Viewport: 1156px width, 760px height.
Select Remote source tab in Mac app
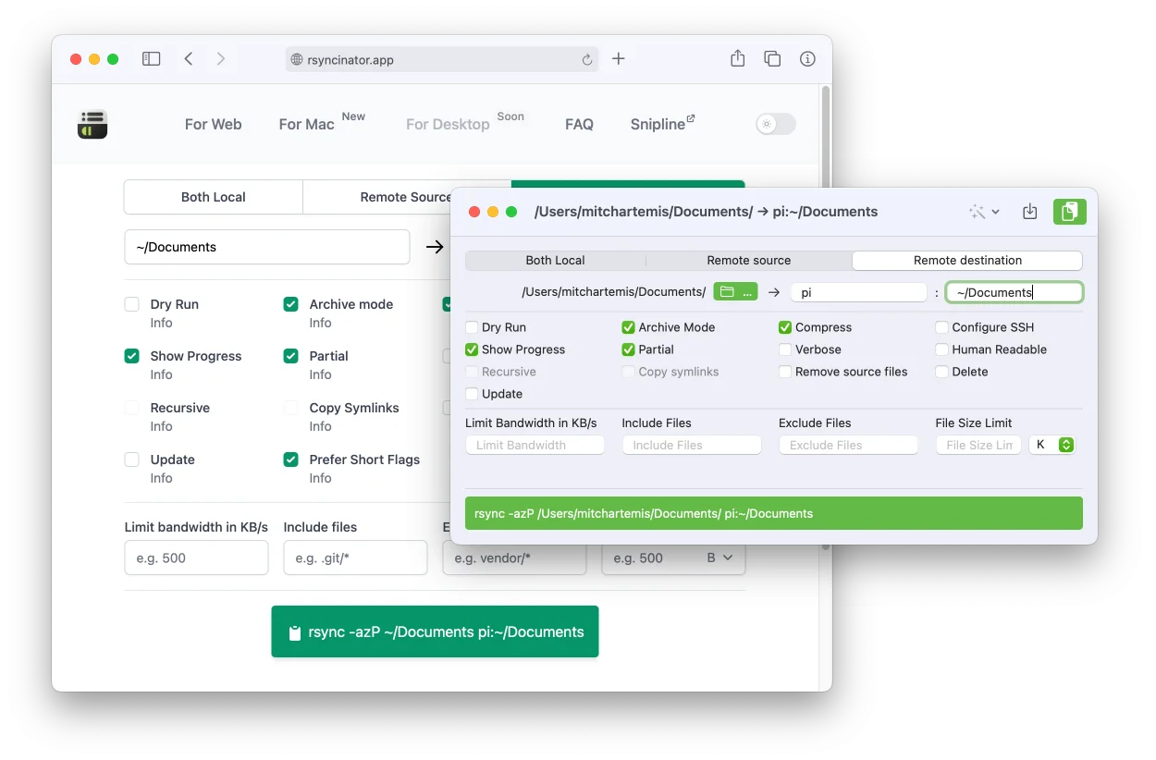click(749, 261)
